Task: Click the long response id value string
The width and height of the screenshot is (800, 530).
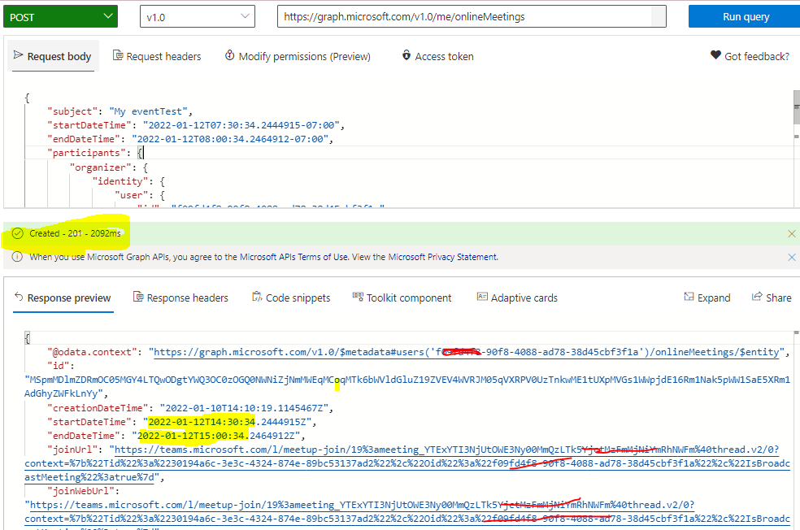Action: pos(407,386)
